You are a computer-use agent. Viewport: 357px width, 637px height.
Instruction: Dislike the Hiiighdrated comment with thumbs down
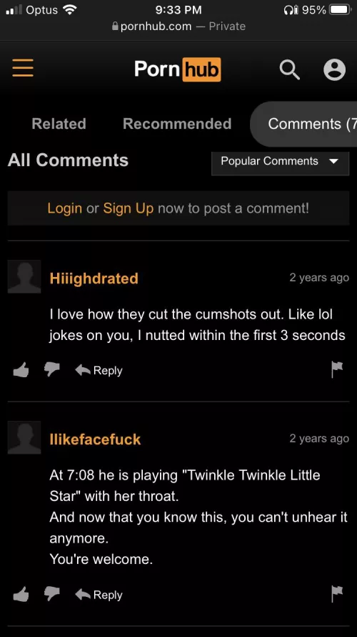(52, 370)
